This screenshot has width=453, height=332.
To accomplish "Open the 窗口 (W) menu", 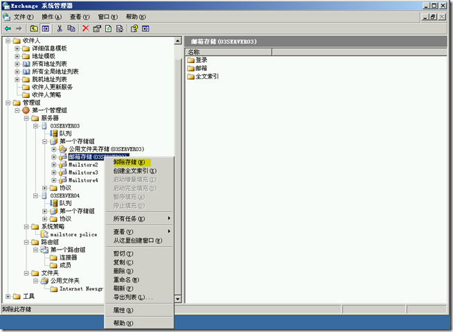I will [107, 17].
